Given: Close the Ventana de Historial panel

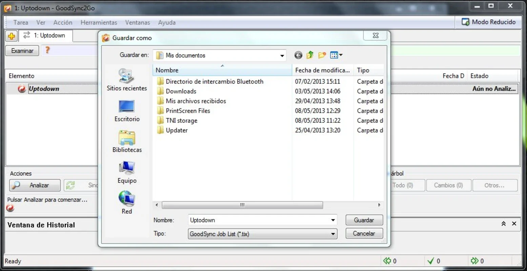Looking at the screenshot, I should tap(514, 224).
